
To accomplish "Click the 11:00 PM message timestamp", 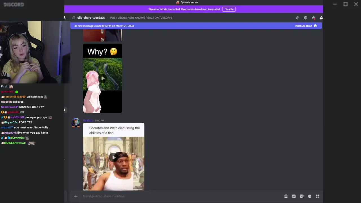I will click(x=100, y=121).
